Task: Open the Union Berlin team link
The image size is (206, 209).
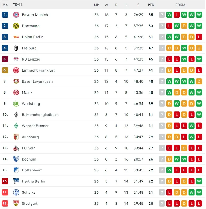Action: [32, 37]
